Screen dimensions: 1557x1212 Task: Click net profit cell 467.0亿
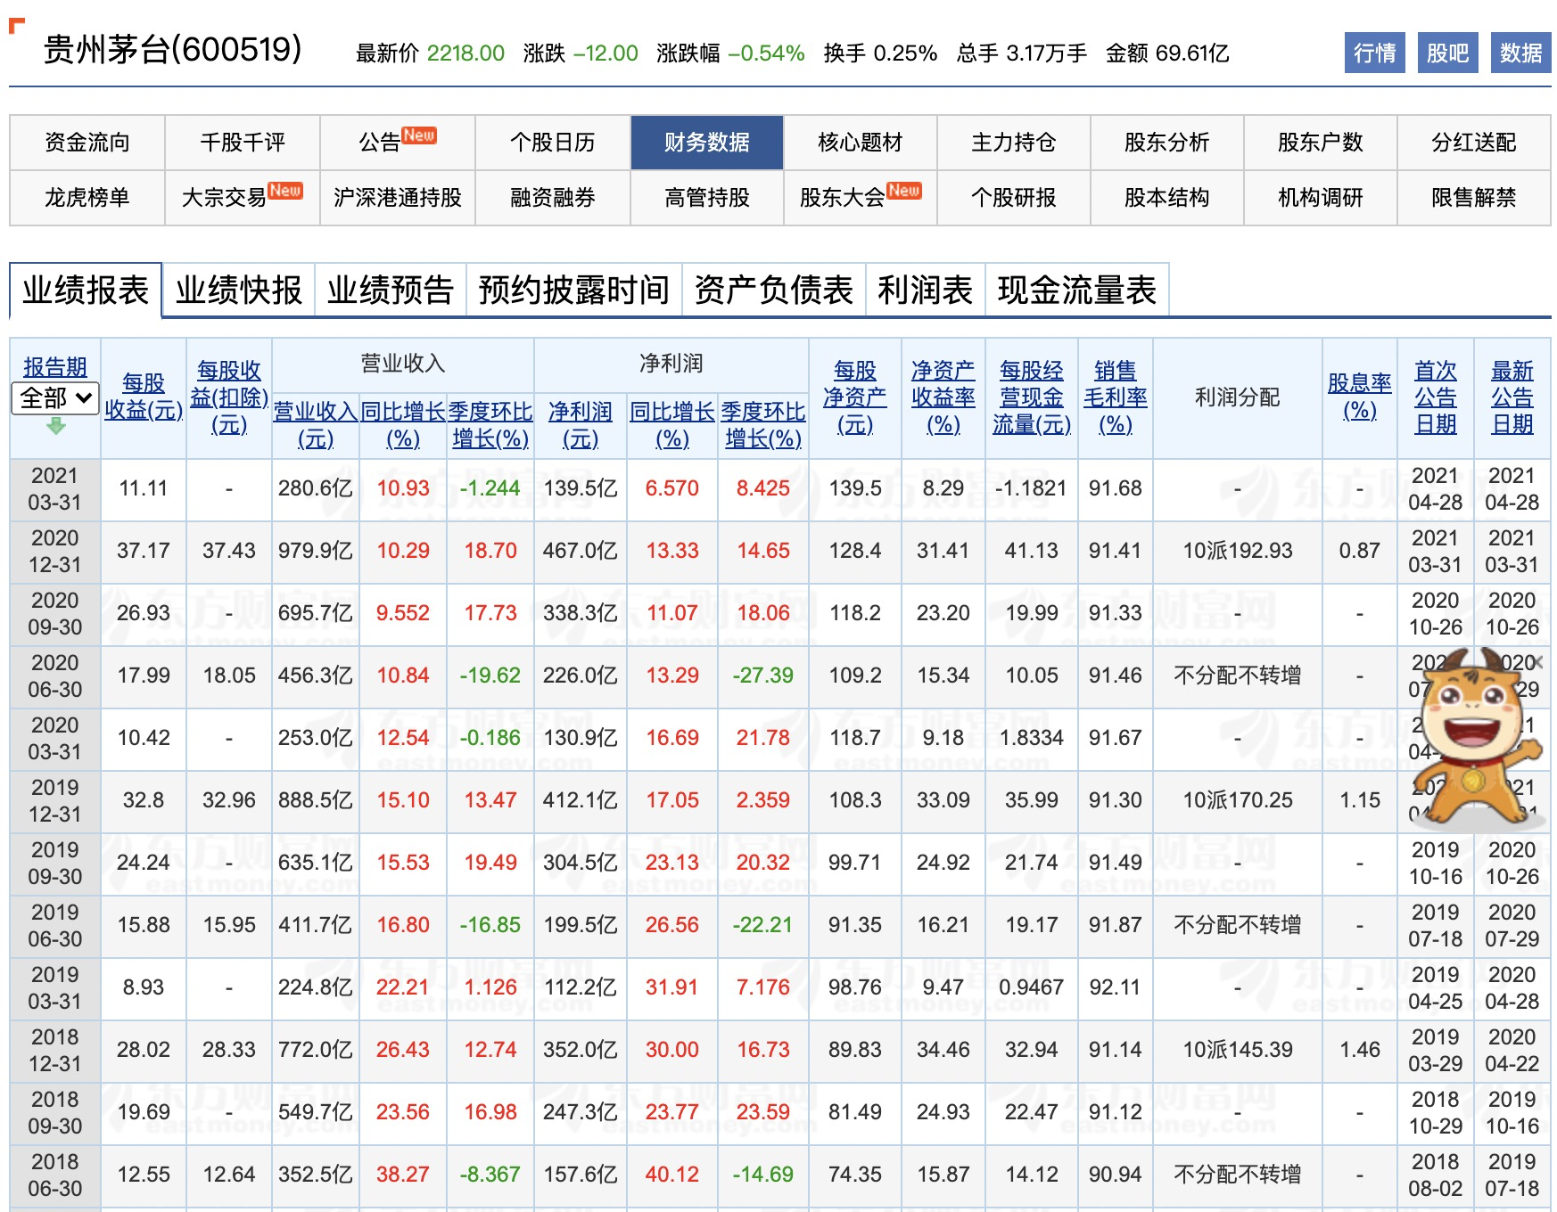pyautogui.click(x=581, y=551)
